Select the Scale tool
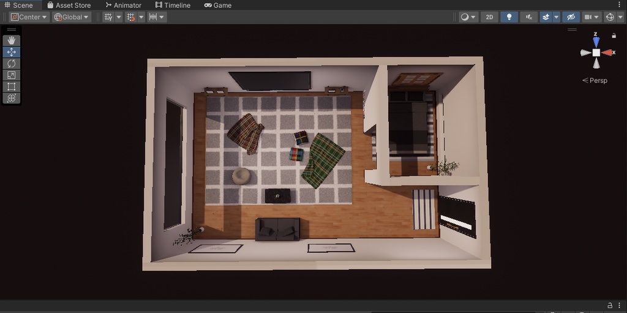Image resolution: width=627 pixels, height=313 pixels. click(11, 75)
